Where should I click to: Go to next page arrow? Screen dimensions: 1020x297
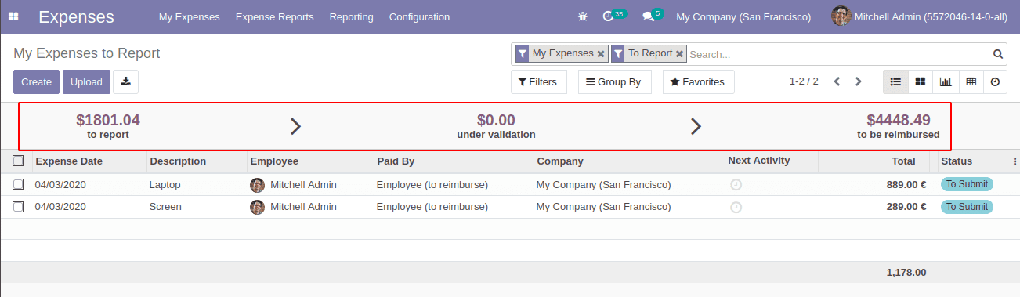coord(858,81)
